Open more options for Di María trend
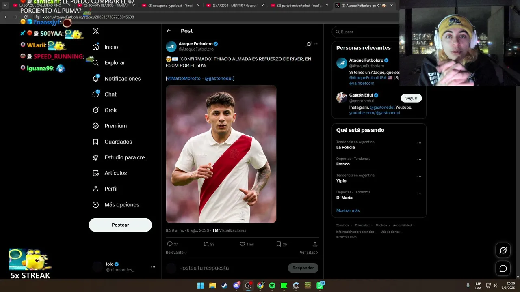This screenshot has width=520, height=292. tap(419, 193)
